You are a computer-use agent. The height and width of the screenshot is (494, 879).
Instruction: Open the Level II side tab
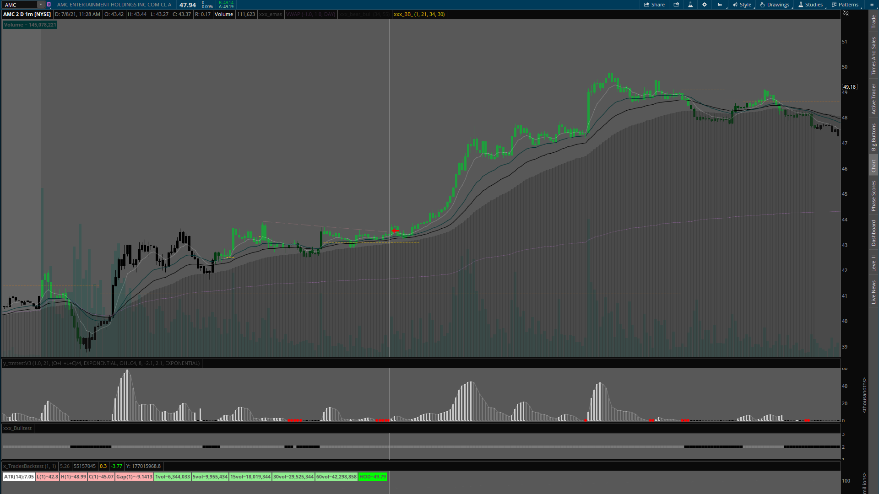click(x=874, y=263)
